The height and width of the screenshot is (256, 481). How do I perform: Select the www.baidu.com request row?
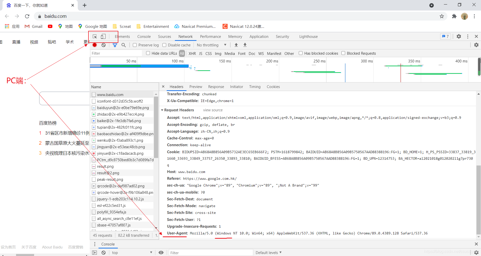[122, 95]
